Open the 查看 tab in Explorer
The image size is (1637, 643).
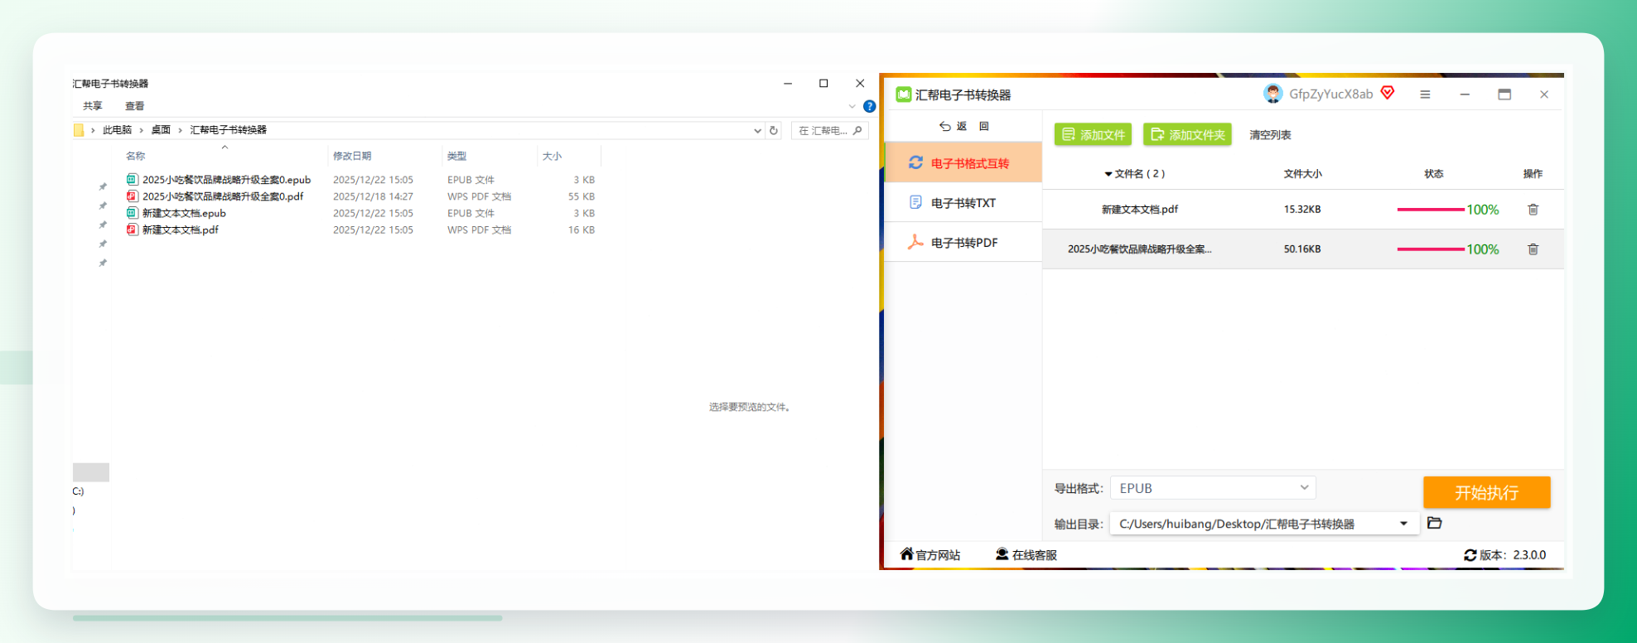point(135,106)
